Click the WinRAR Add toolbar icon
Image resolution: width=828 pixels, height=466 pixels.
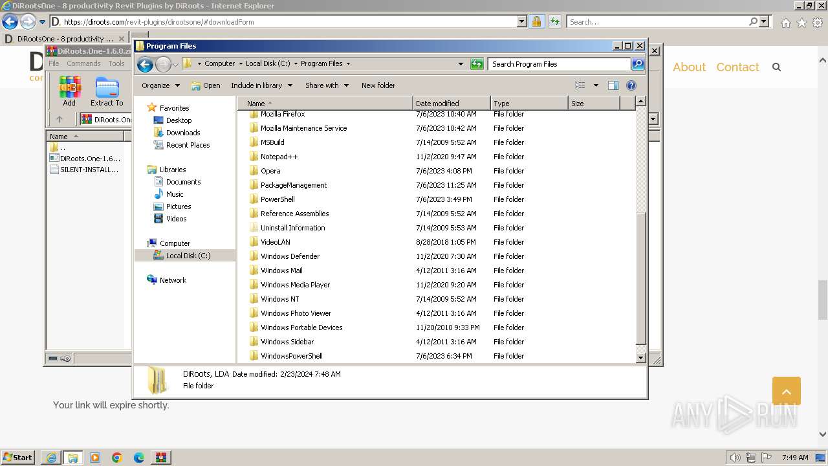click(x=69, y=91)
